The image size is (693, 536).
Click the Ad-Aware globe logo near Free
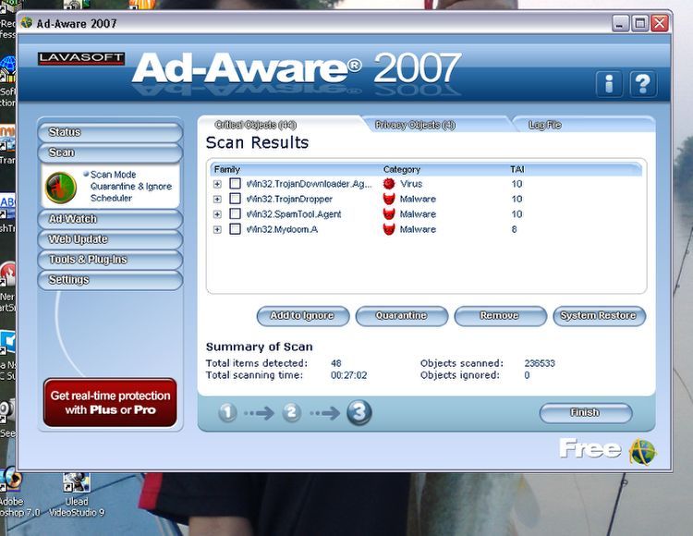coord(642,452)
